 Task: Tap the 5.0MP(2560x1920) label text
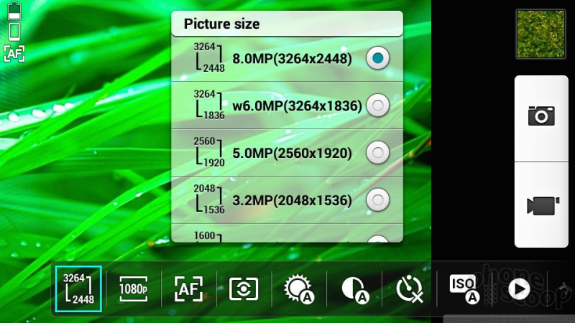292,153
